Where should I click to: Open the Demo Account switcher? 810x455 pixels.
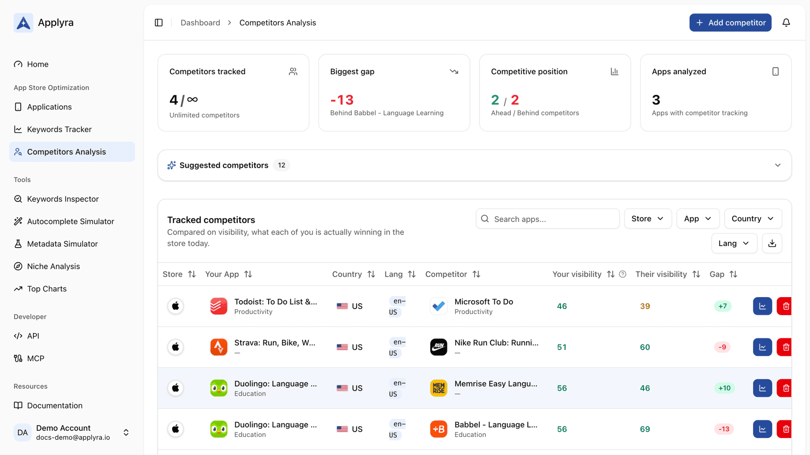pos(72,432)
